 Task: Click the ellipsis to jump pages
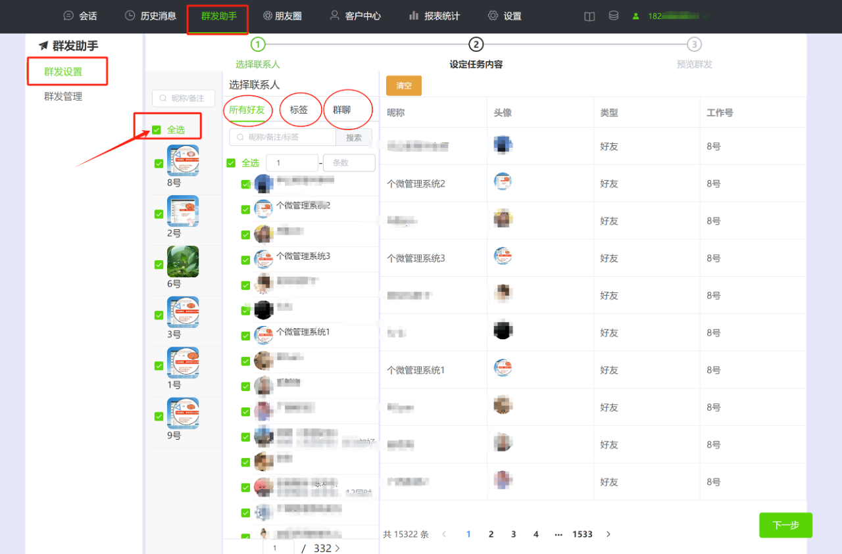pos(558,534)
